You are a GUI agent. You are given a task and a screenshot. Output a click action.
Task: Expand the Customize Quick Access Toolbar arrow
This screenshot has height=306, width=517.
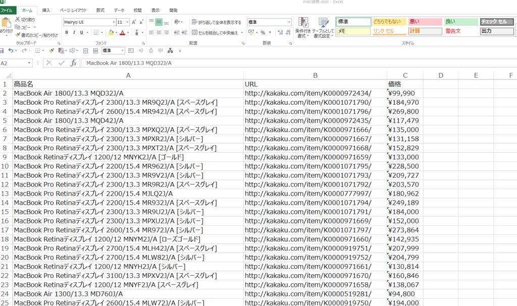point(180,51)
